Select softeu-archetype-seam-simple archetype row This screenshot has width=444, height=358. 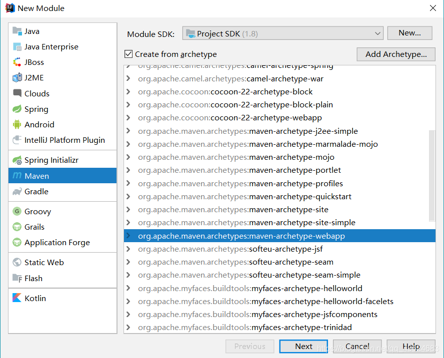[279, 275]
